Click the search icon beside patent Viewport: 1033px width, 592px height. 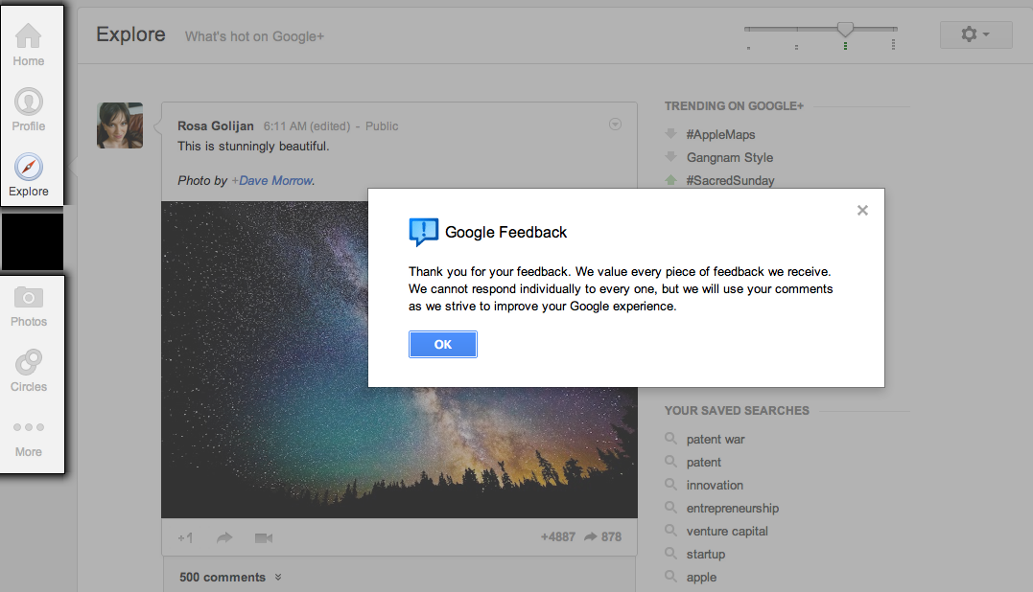click(670, 461)
